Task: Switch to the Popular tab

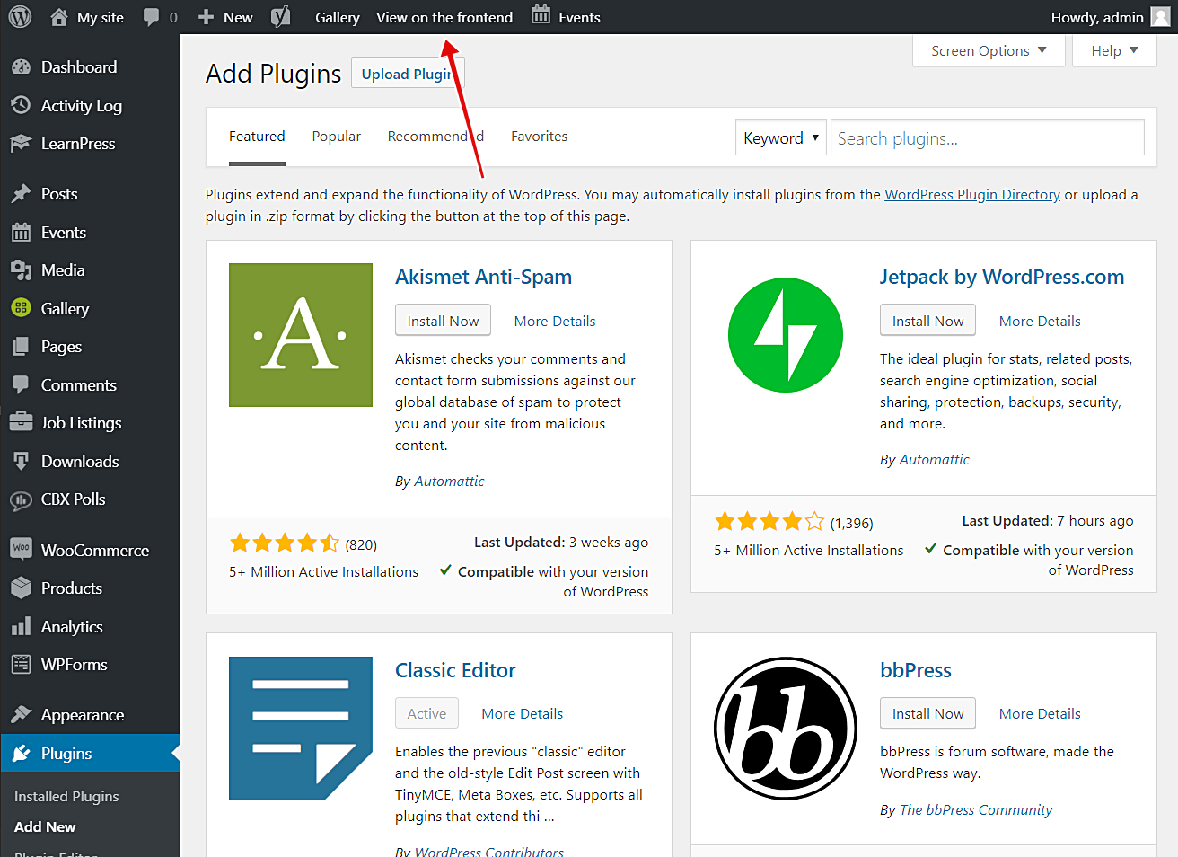Action: point(336,137)
